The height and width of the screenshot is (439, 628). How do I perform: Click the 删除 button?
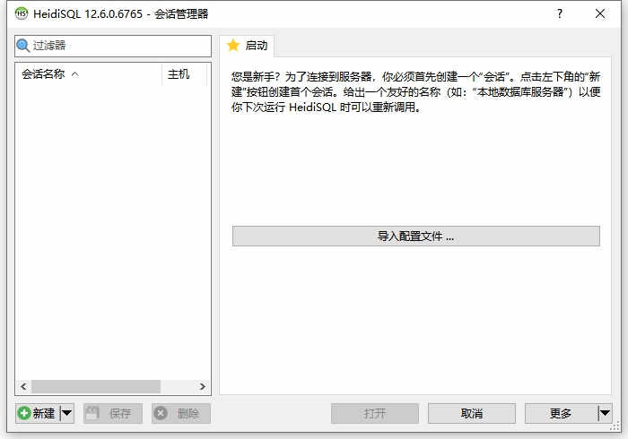pos(181,413)
